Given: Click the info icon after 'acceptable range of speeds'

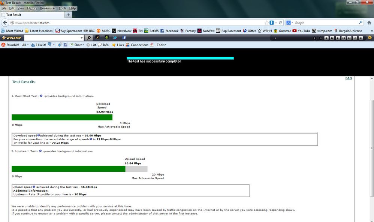Looking at the screenshot, I should click(91, 139).
